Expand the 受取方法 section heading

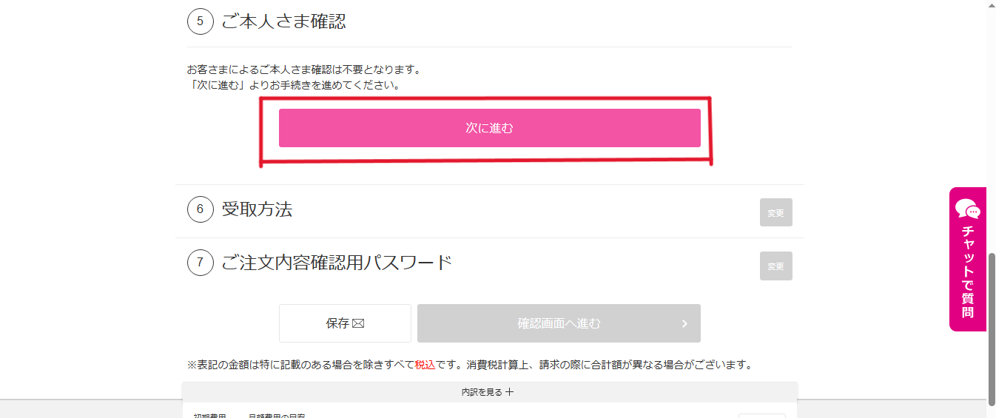tap(257, 209)
